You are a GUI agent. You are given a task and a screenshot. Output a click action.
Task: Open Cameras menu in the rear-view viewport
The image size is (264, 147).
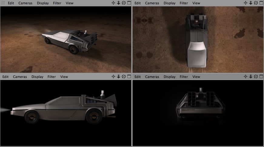point(152,77)
